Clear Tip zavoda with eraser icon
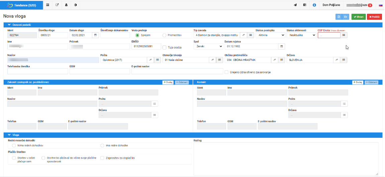 [x=243, y=35]
